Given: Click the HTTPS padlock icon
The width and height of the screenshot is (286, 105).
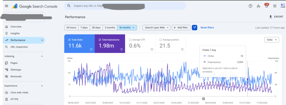Looking at the screenshot, I should coord(7,99).
